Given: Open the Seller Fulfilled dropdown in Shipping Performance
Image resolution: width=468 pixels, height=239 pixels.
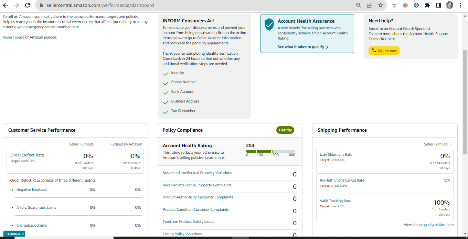Looking at the screenshot, I should tap(438, 144).
